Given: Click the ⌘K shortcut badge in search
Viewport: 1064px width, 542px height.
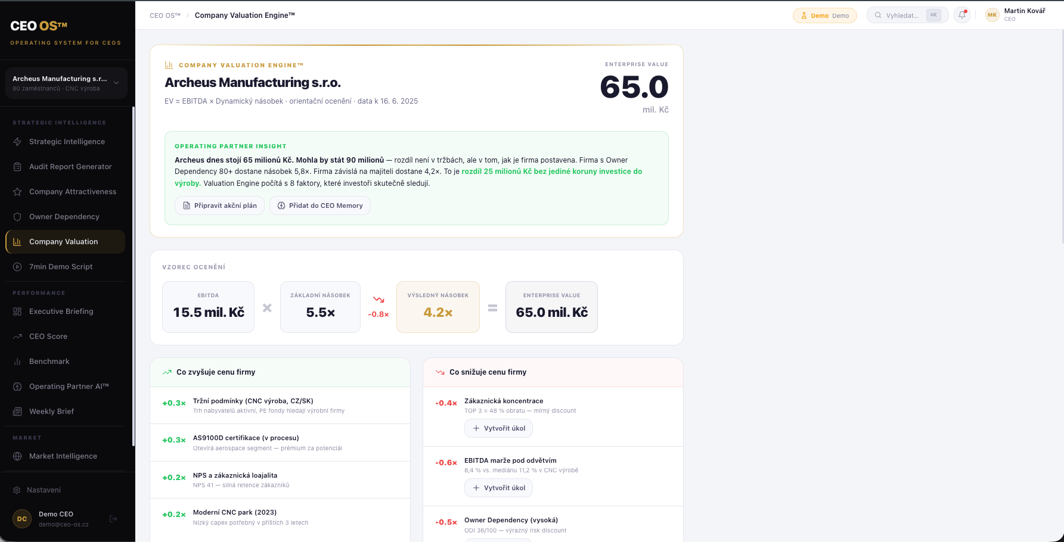Looking at the screenshot, I should tap(933, 15).
